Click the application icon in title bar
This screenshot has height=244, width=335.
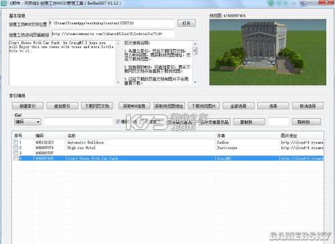[x=3, y=3]
